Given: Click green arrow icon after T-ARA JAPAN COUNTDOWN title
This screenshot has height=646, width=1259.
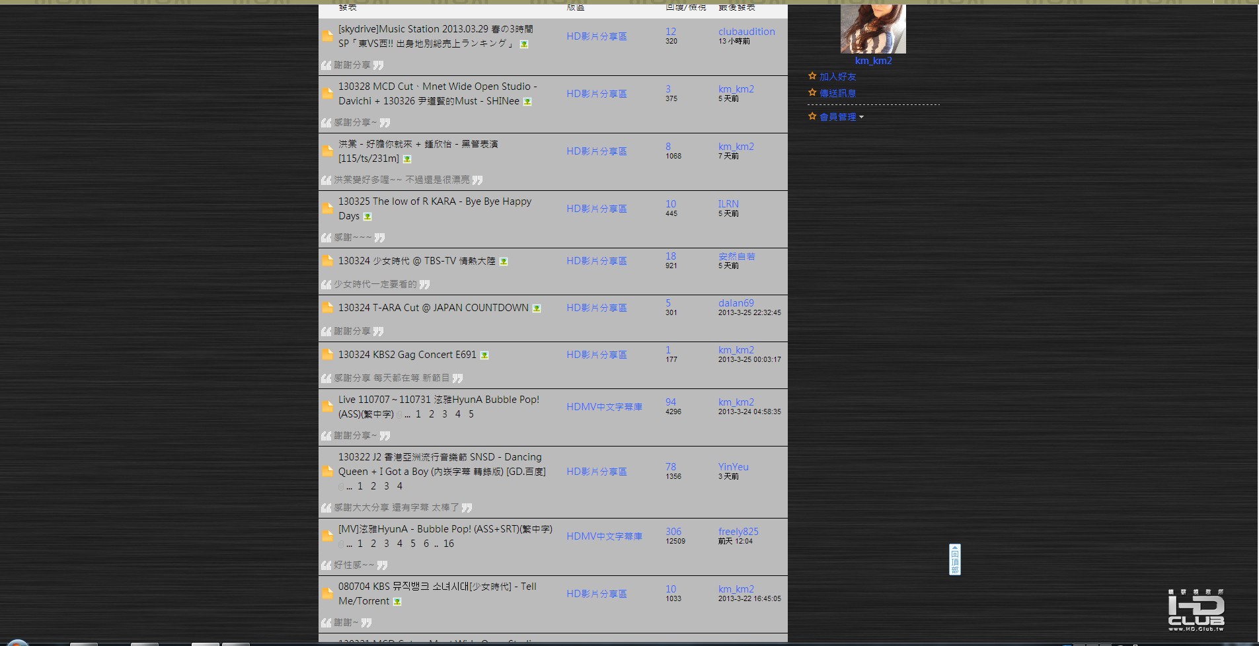Looking at the screenshot, I should pos(537,308).
